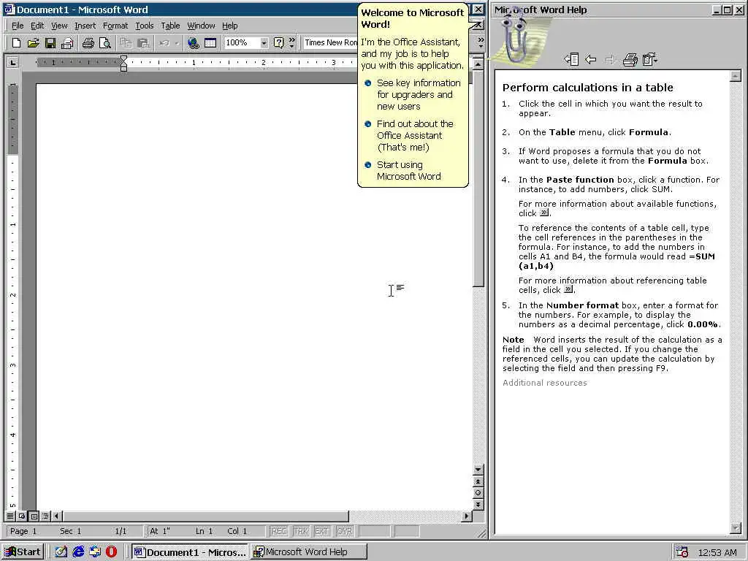
Task: Select 'Start using Microsoft Word' option
Action: (409, 170)
